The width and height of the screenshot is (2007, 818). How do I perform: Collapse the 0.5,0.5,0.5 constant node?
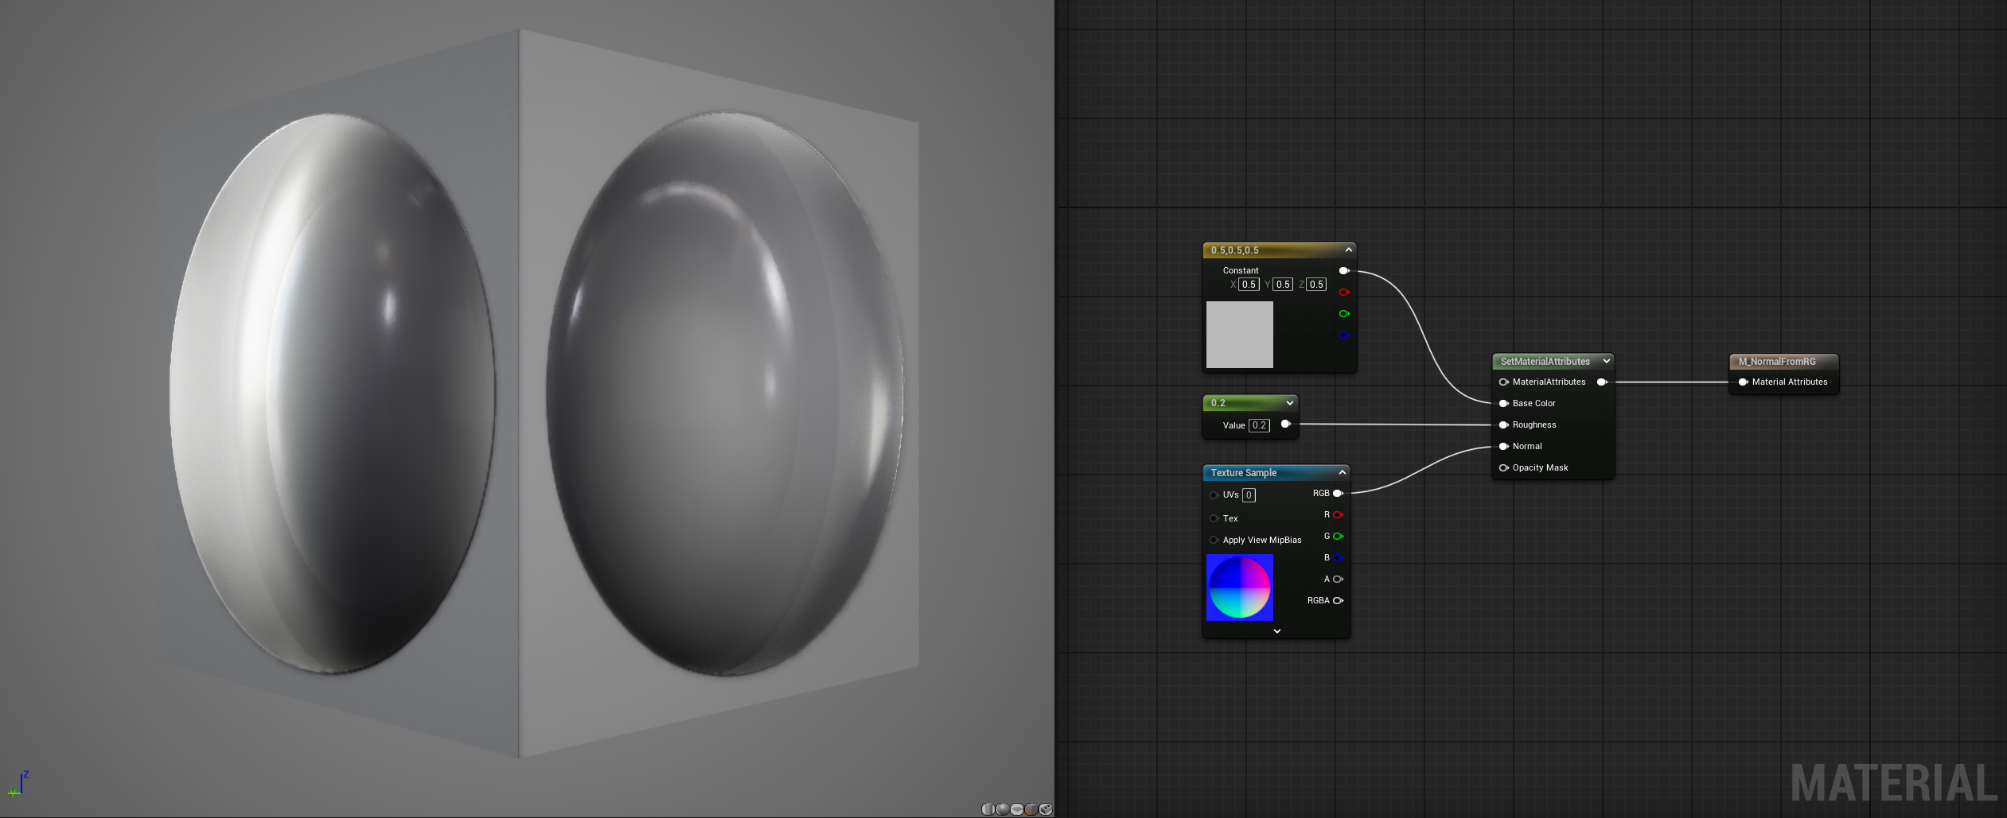click(1348, 250)
